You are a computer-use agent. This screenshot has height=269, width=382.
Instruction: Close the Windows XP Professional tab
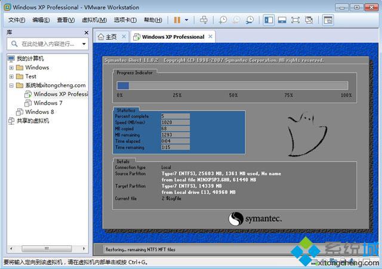(210, 36)
